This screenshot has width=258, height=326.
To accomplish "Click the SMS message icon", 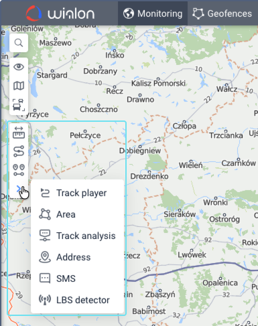I will coord(45,278).
